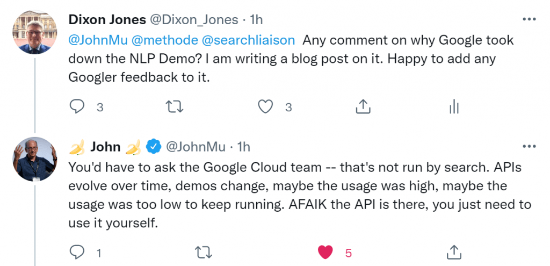View analytics for Dixon Jones' tweet
The height and width of the screenshot is (266, 550).
tap(454, 106)
